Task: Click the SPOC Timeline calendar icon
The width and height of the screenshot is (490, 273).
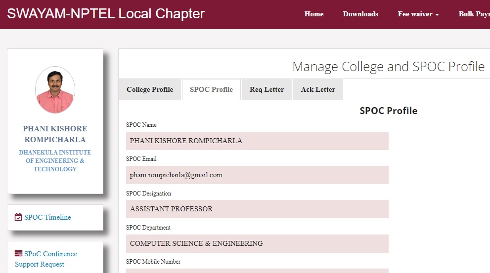Action: coord(18,217)
